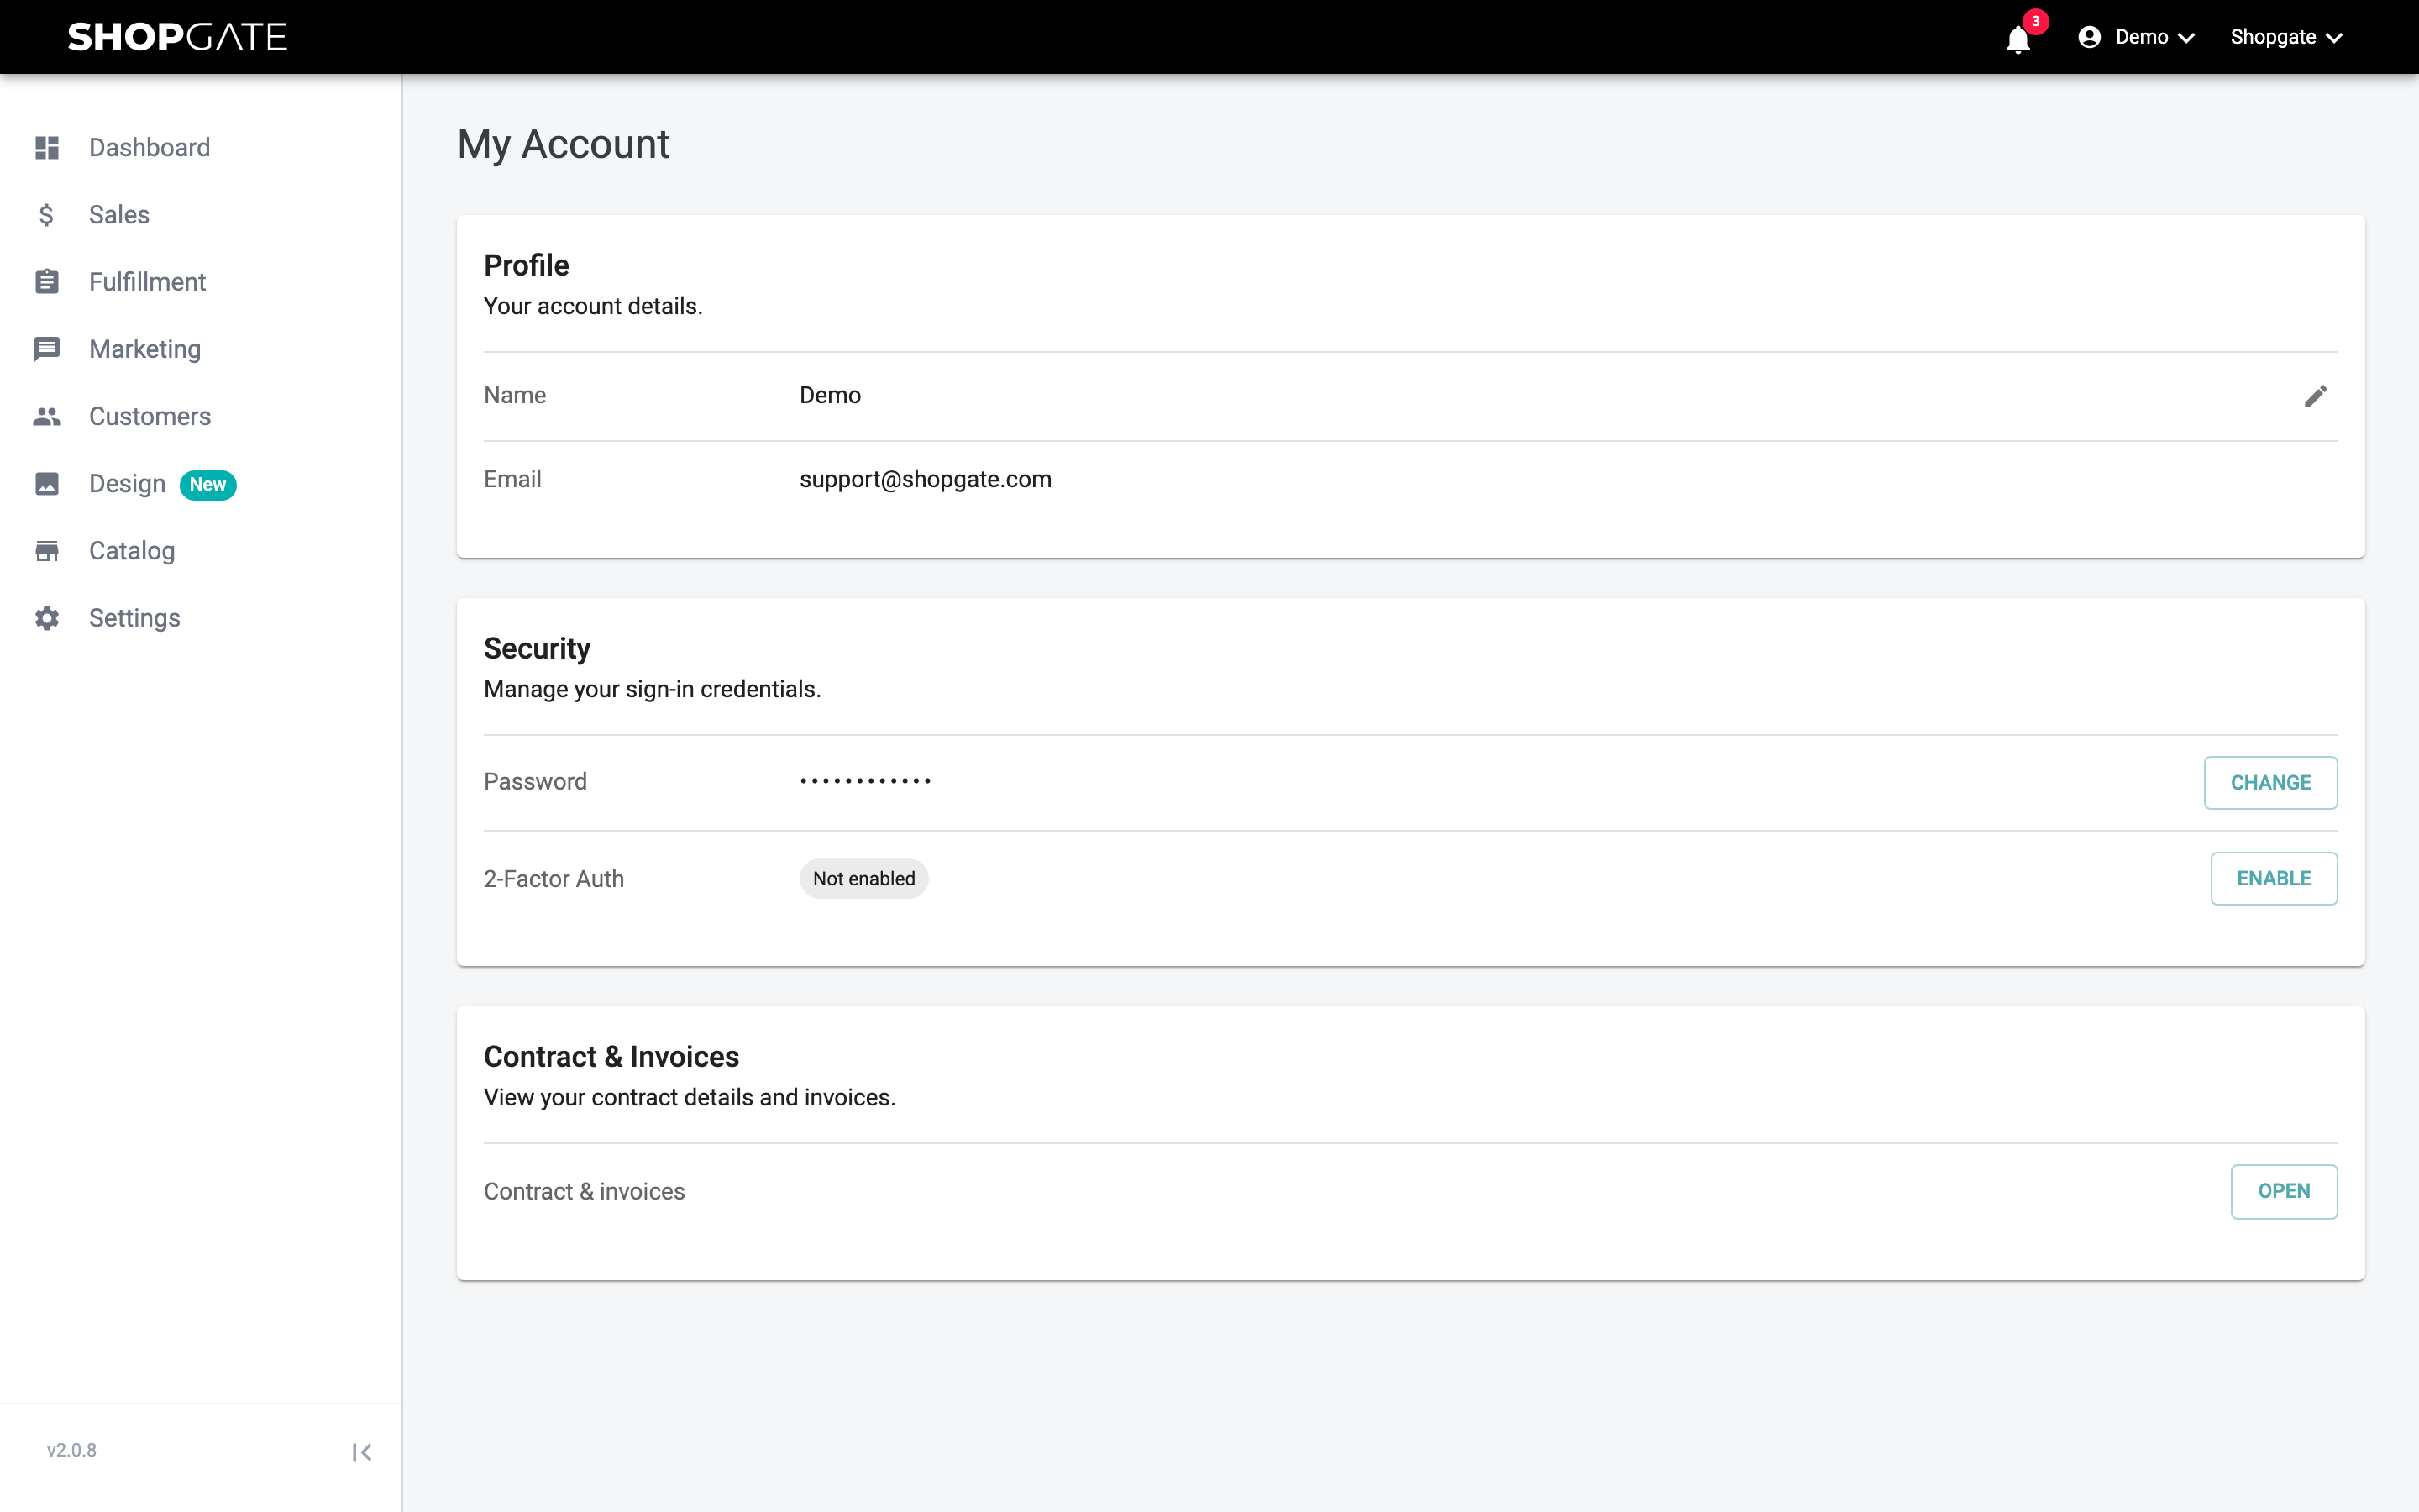The width and height of the screenshot is (2419, 1512).
Task: Expand the Demo account dropdown
Action: click(2137, 37)
